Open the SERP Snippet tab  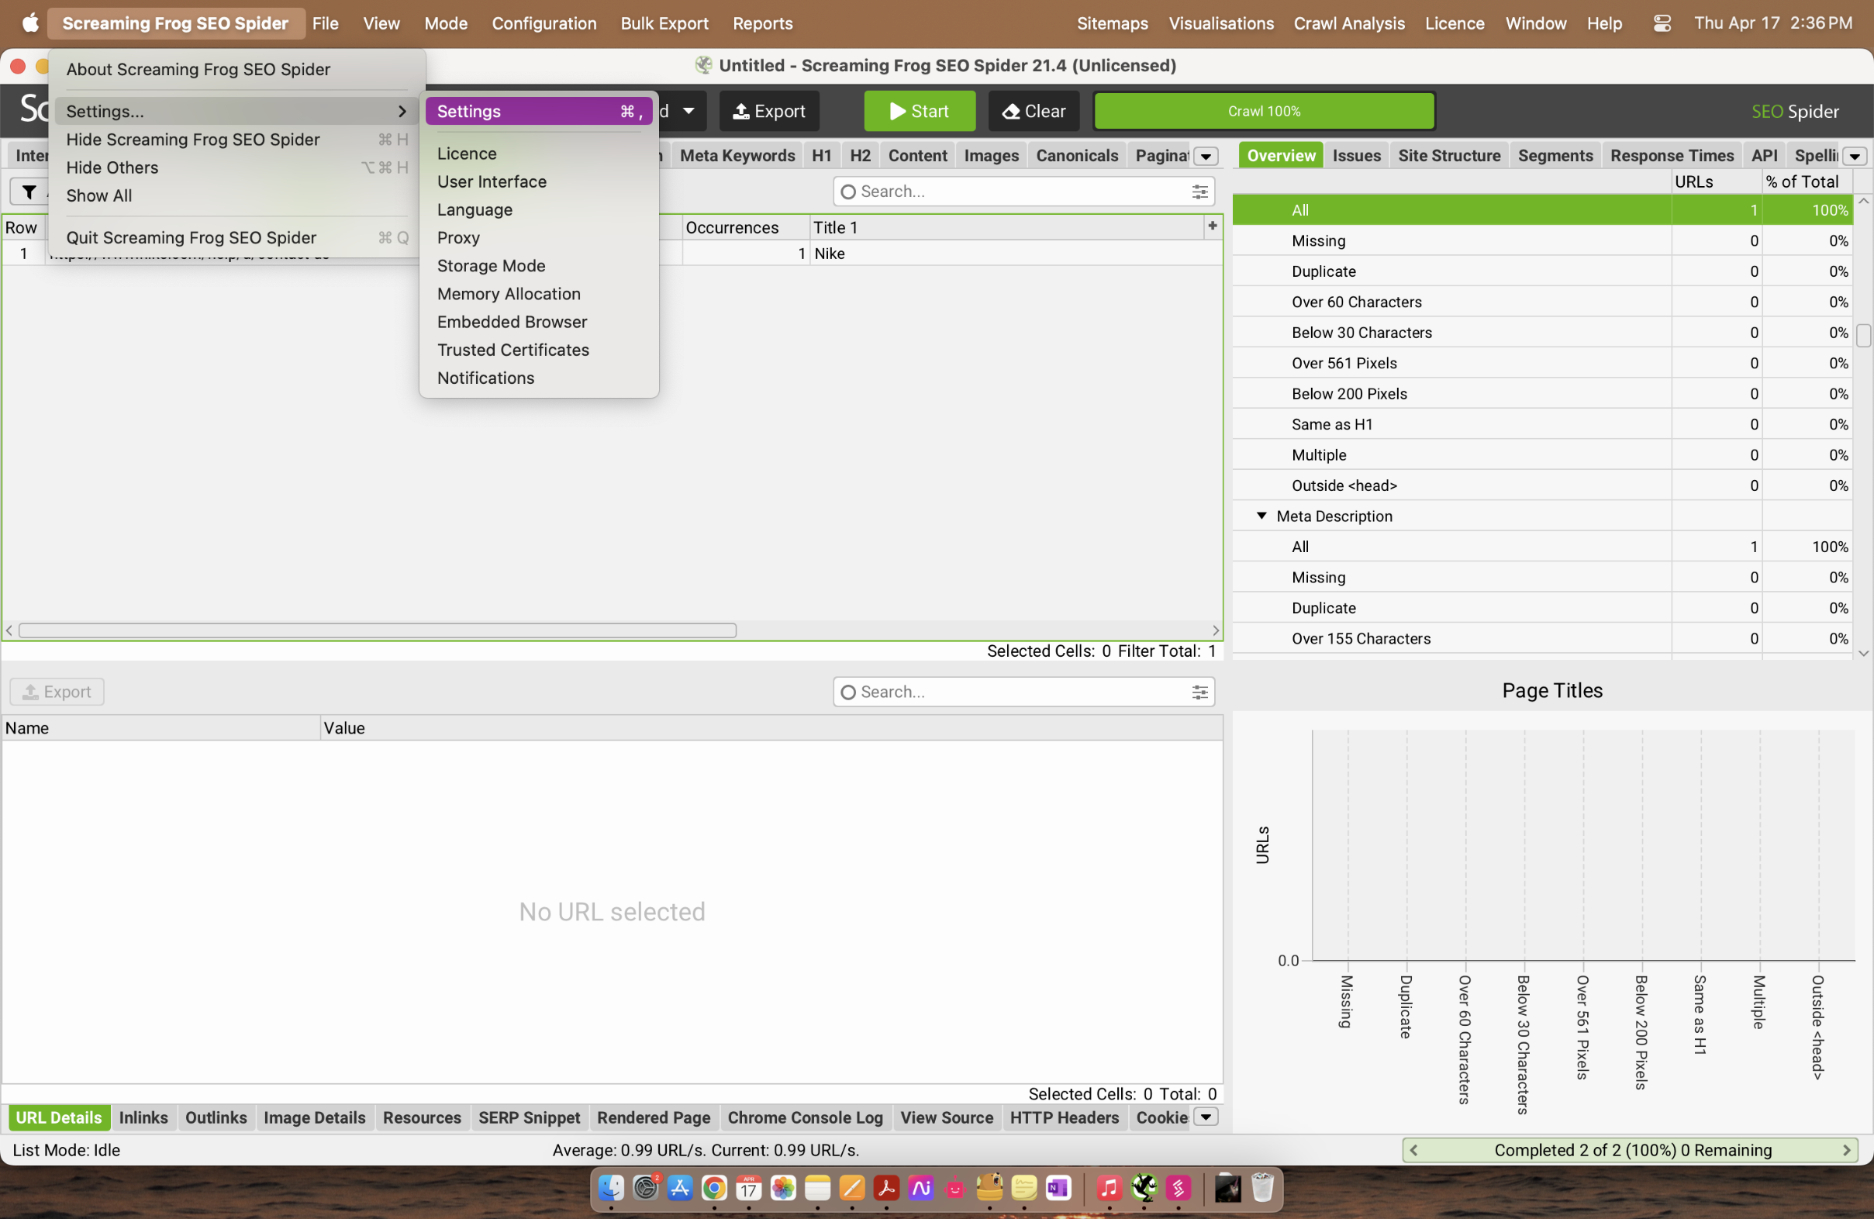pyautogui.click(x=529, y=1117)
